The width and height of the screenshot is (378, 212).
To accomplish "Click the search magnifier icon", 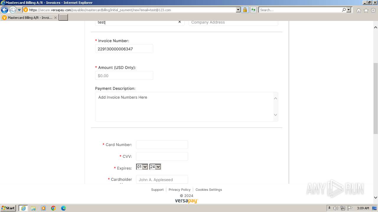I will coord(344,10).
